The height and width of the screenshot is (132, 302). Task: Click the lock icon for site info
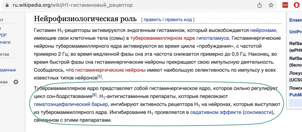[x=7, y=5]
